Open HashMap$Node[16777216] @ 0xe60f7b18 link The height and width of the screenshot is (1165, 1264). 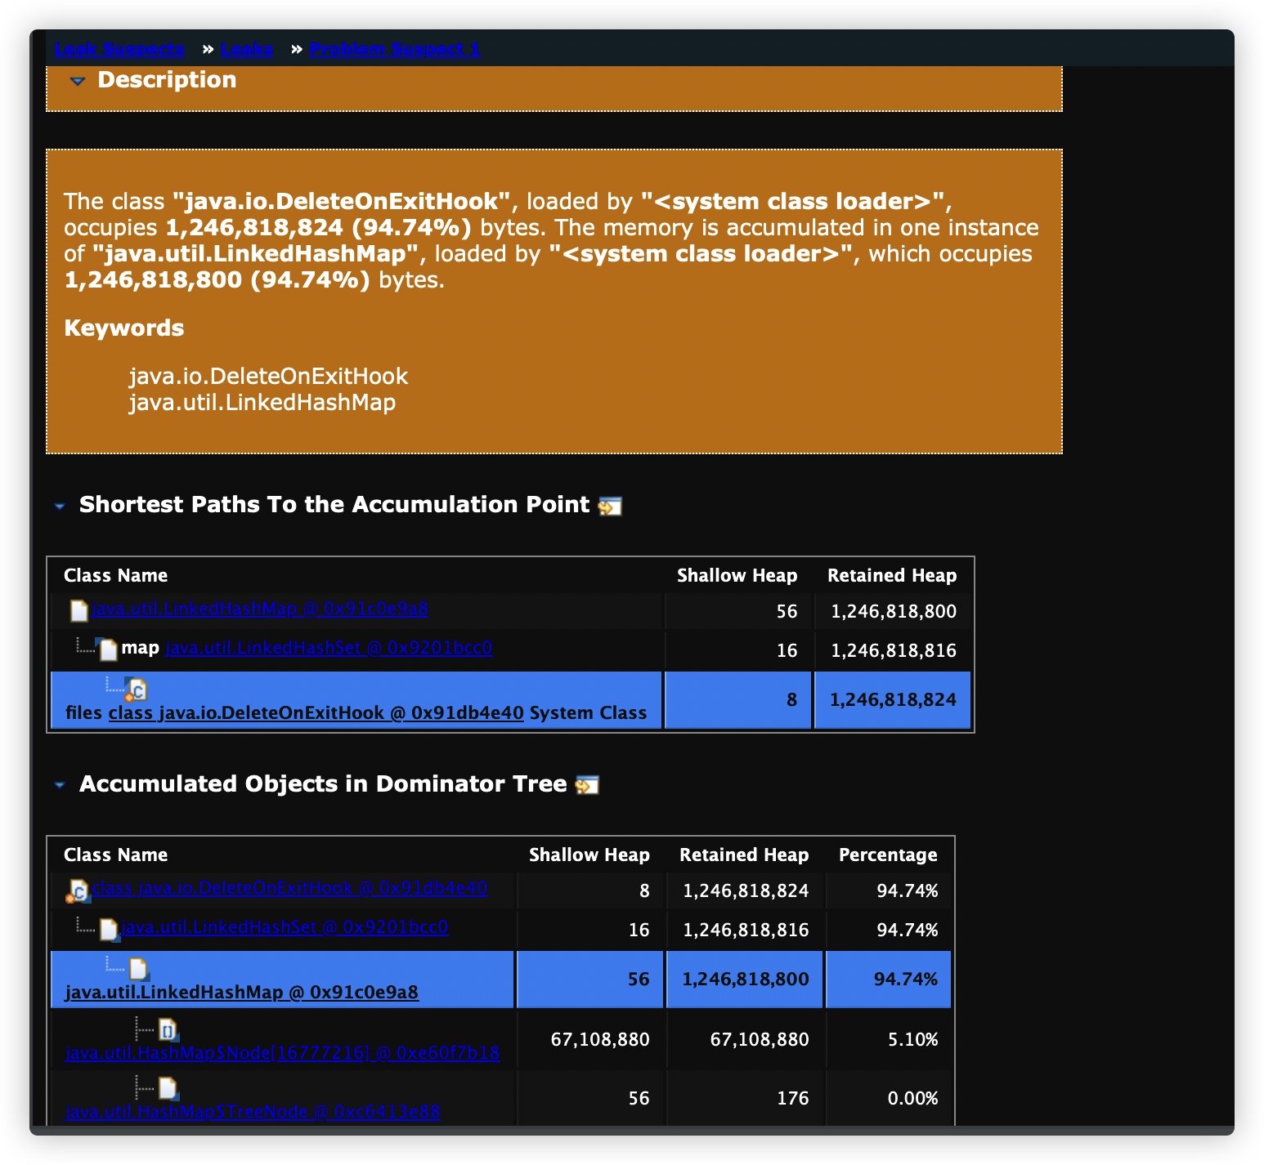pos(283,1052)
